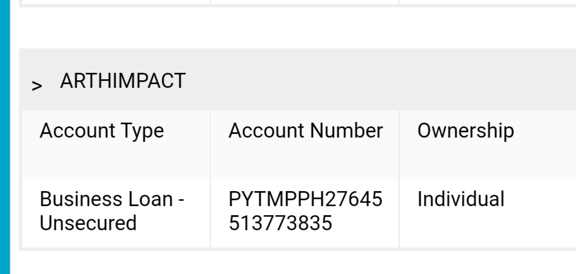Select the Business Loan - Unsecured cell
Viewport: 576px width, 274px height.
pyautogui.click(x=111, y=211)
